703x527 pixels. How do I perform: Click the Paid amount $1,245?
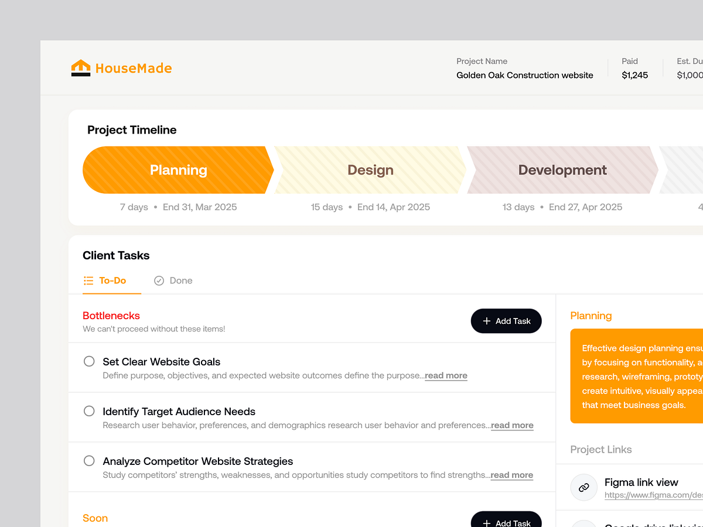click(635, 75)
